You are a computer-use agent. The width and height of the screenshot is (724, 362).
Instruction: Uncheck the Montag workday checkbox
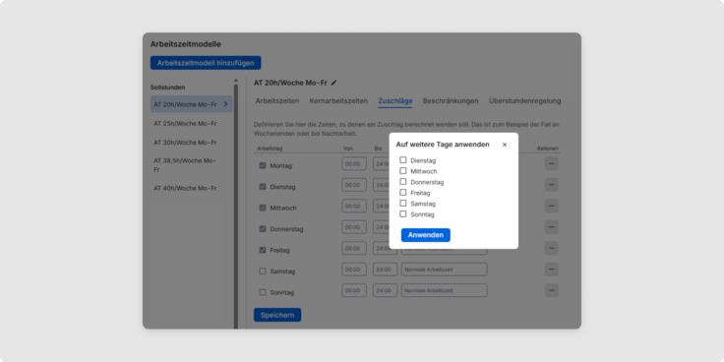pyautogui.click(x=263, y=165)
